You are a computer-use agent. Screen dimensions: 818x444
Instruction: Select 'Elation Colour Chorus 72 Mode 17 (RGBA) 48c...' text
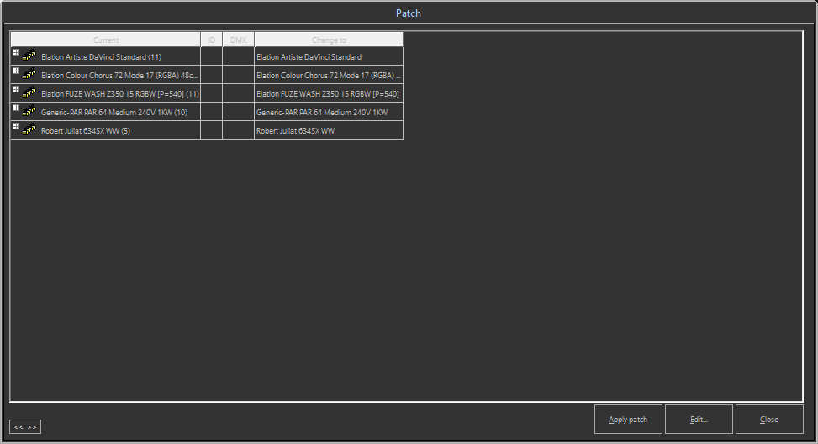coord(119,75)
